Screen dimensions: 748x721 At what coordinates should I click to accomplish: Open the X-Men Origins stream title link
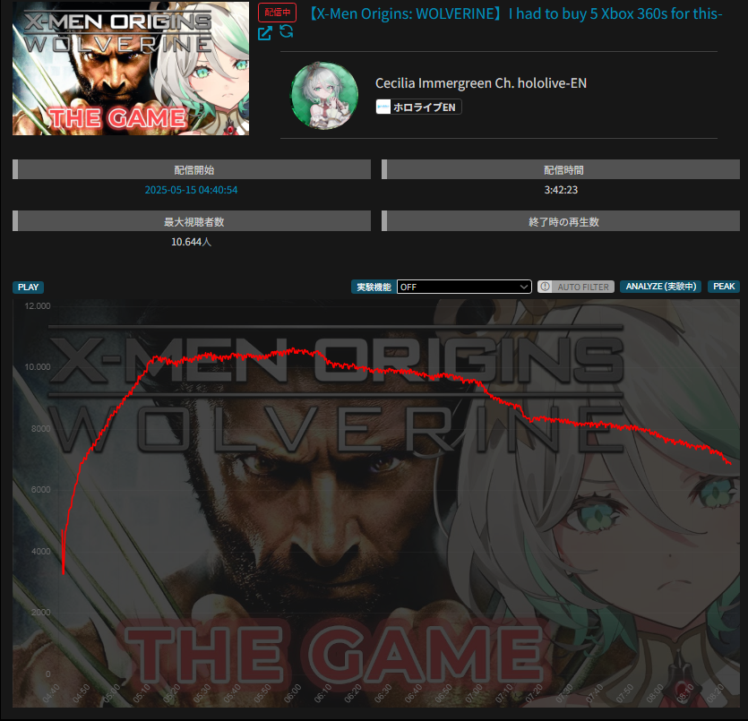pyautogui.click(x=514, y=13)
